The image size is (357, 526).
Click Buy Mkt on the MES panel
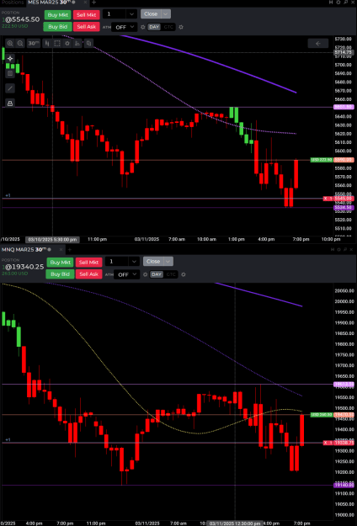pyautogui.click(x=58, y=15)
